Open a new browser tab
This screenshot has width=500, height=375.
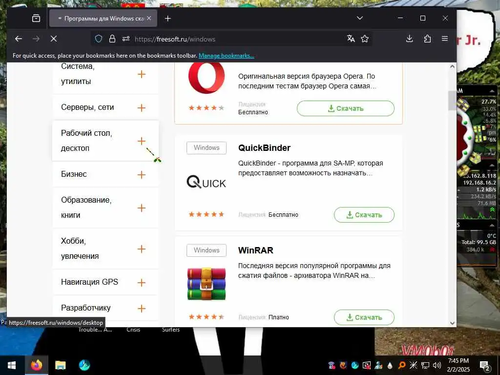pos(168,19)
